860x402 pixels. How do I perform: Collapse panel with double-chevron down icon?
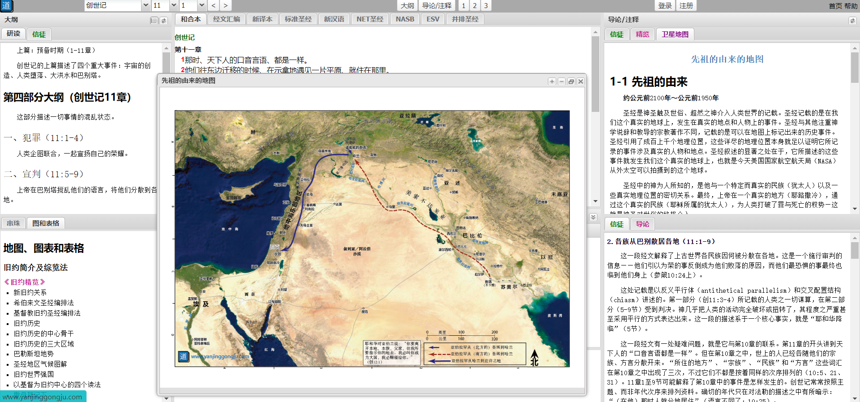[x=593, y=217]
